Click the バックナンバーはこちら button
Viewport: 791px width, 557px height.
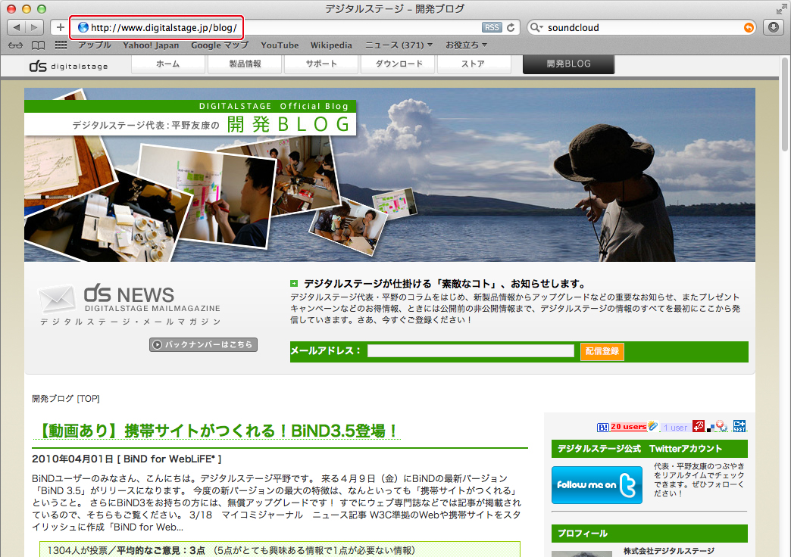203,345
